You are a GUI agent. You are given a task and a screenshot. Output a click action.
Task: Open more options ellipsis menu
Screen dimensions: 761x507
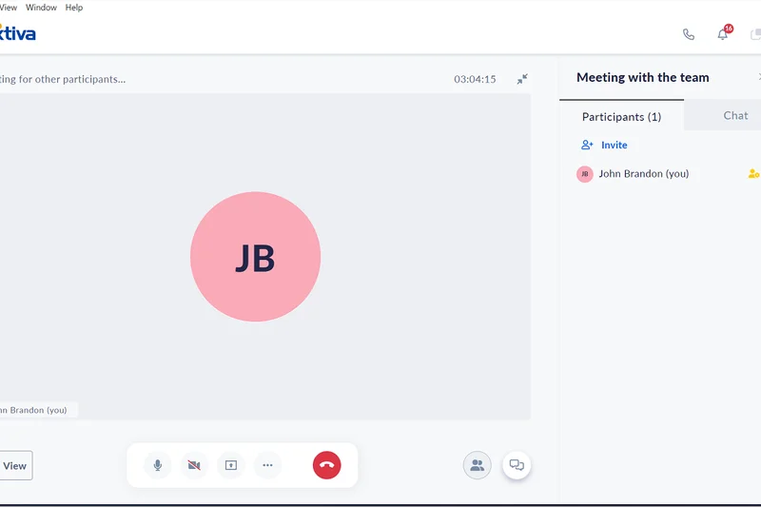[267, 465]
